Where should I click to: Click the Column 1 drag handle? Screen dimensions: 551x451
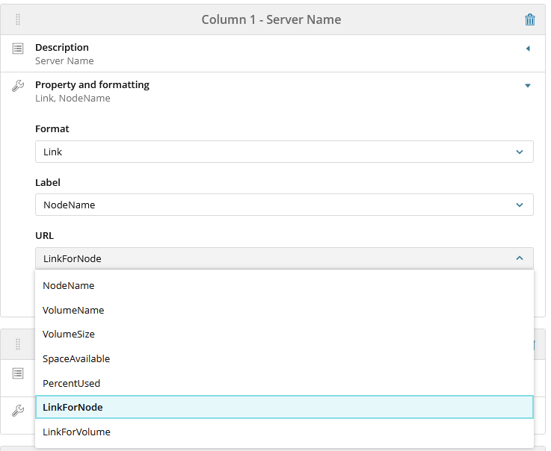pos(18,19)
